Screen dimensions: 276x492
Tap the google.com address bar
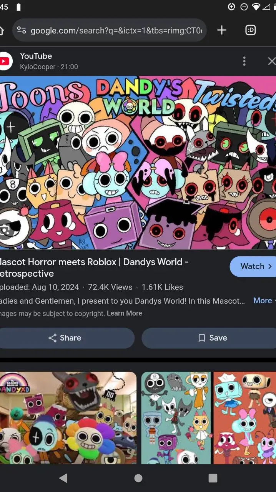[110, 30]
